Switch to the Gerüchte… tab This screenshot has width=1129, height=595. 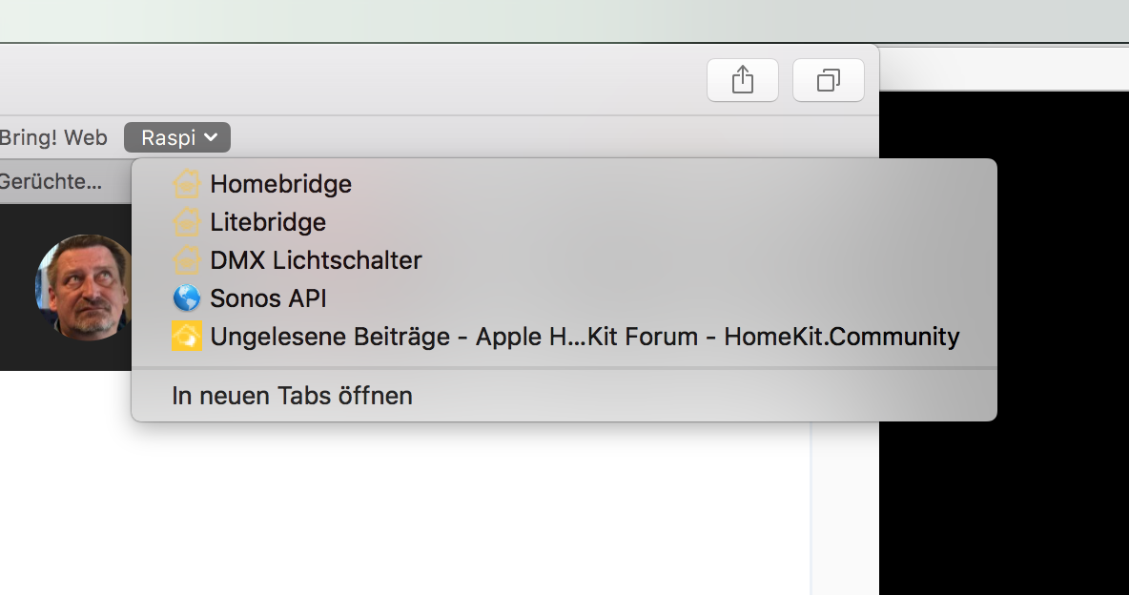click(51, 181)
